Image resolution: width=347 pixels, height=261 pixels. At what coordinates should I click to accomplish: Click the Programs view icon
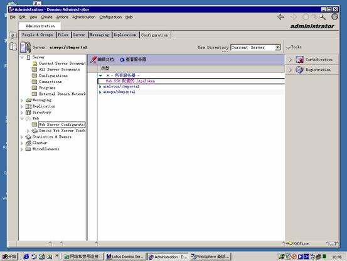coord(35,88)
